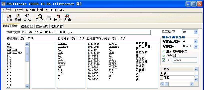Click C2H6O2 in the identifier list
Screen dimensions: 204x90
tap(113, 67)
